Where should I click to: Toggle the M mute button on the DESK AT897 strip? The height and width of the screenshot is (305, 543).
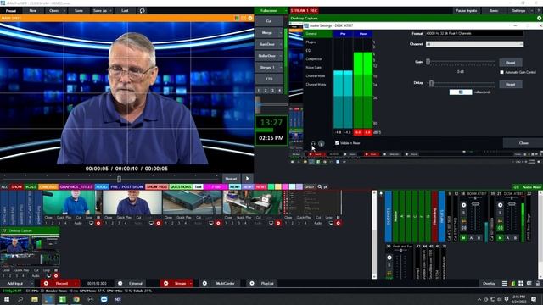click(500, 238)
